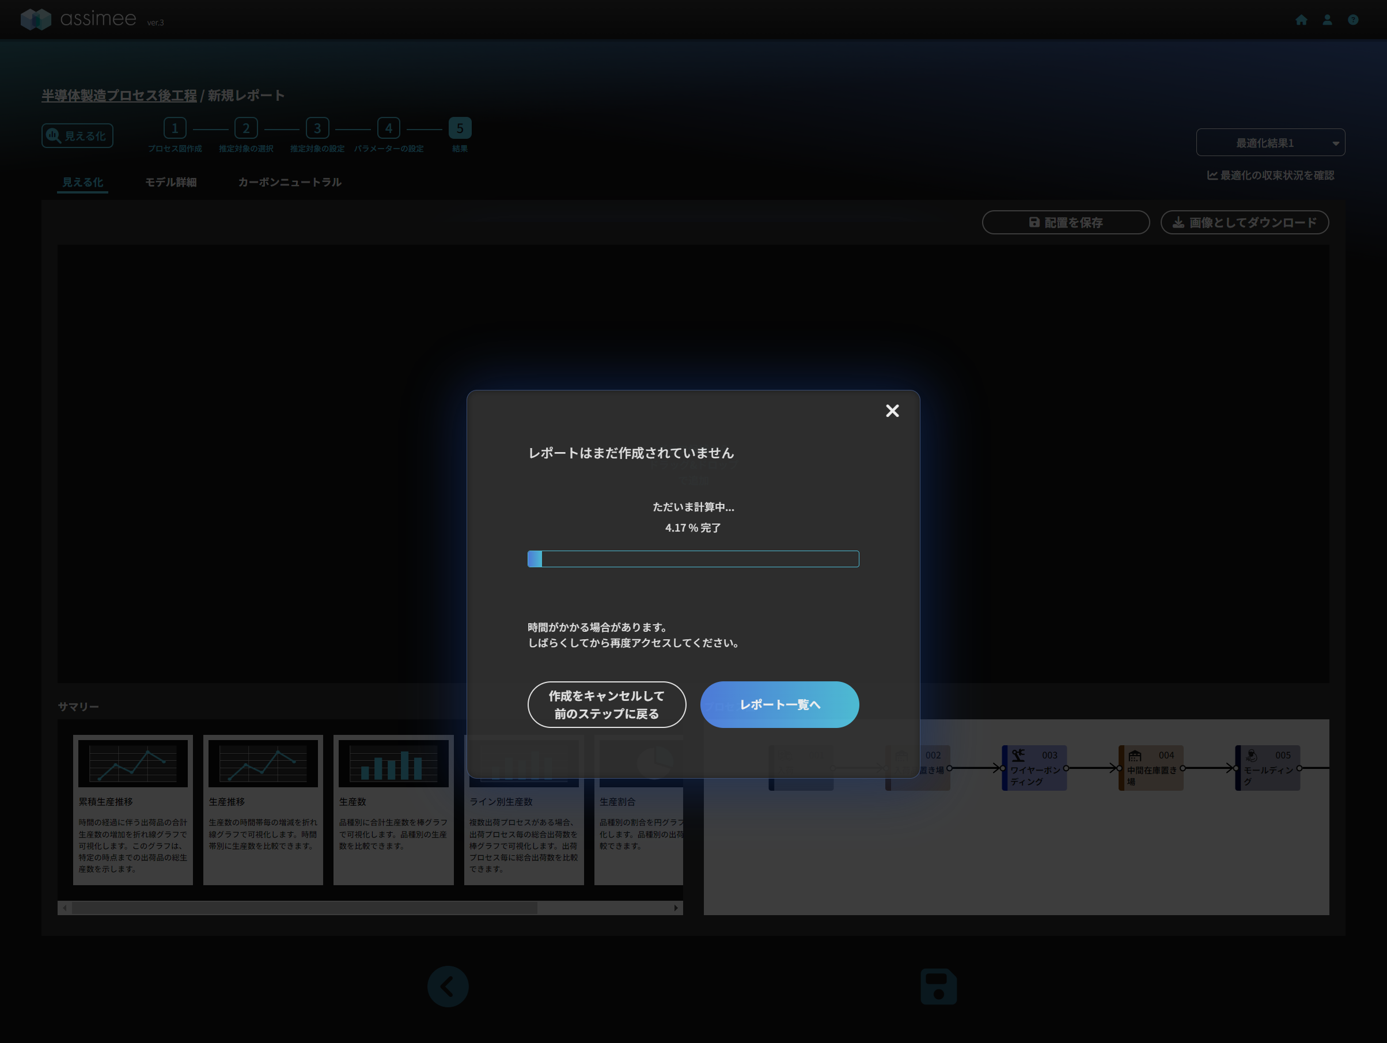This screenshot has height=1043, width=1387.
Task: Click summary scrollbar left arrow
Action: pyautogui.click(x=65, y=908)
